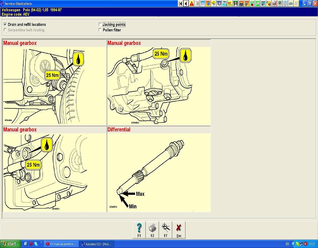Tick the Pollen filter checkbox
This screenshot has width=318, height=248.
(100, 30)
